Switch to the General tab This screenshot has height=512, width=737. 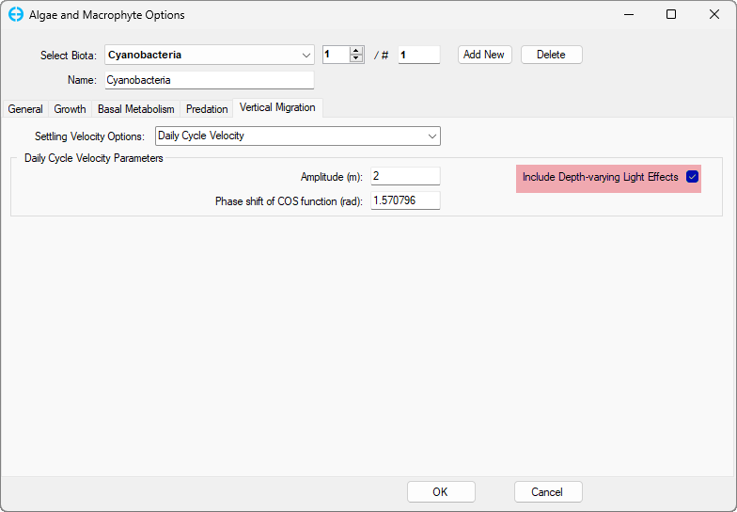click(25, 109)
